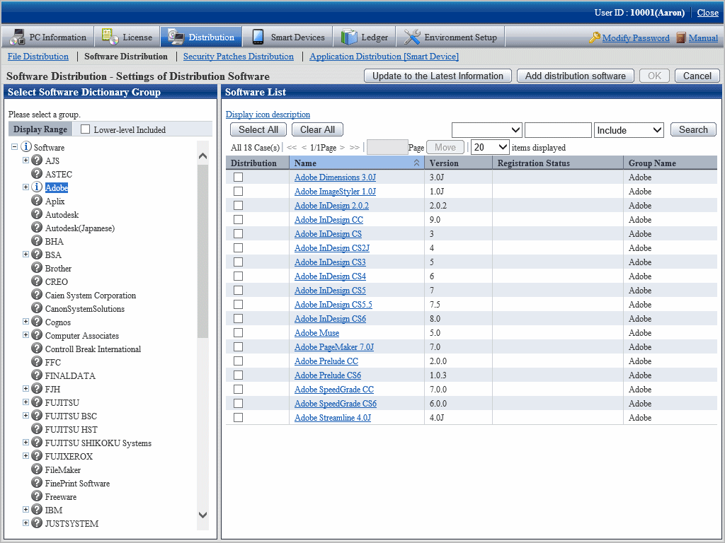
Task: Expand the Computer Associates tree node
Action: pos(26,334)
